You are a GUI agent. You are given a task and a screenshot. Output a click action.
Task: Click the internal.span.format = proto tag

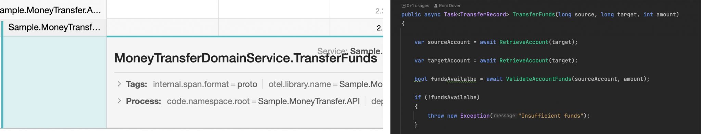point(205,84)
